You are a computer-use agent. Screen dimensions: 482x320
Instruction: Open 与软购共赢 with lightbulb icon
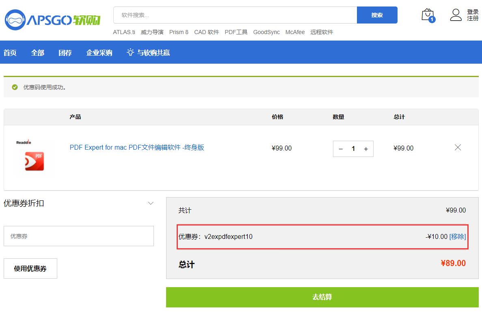(x=148, y=53)
